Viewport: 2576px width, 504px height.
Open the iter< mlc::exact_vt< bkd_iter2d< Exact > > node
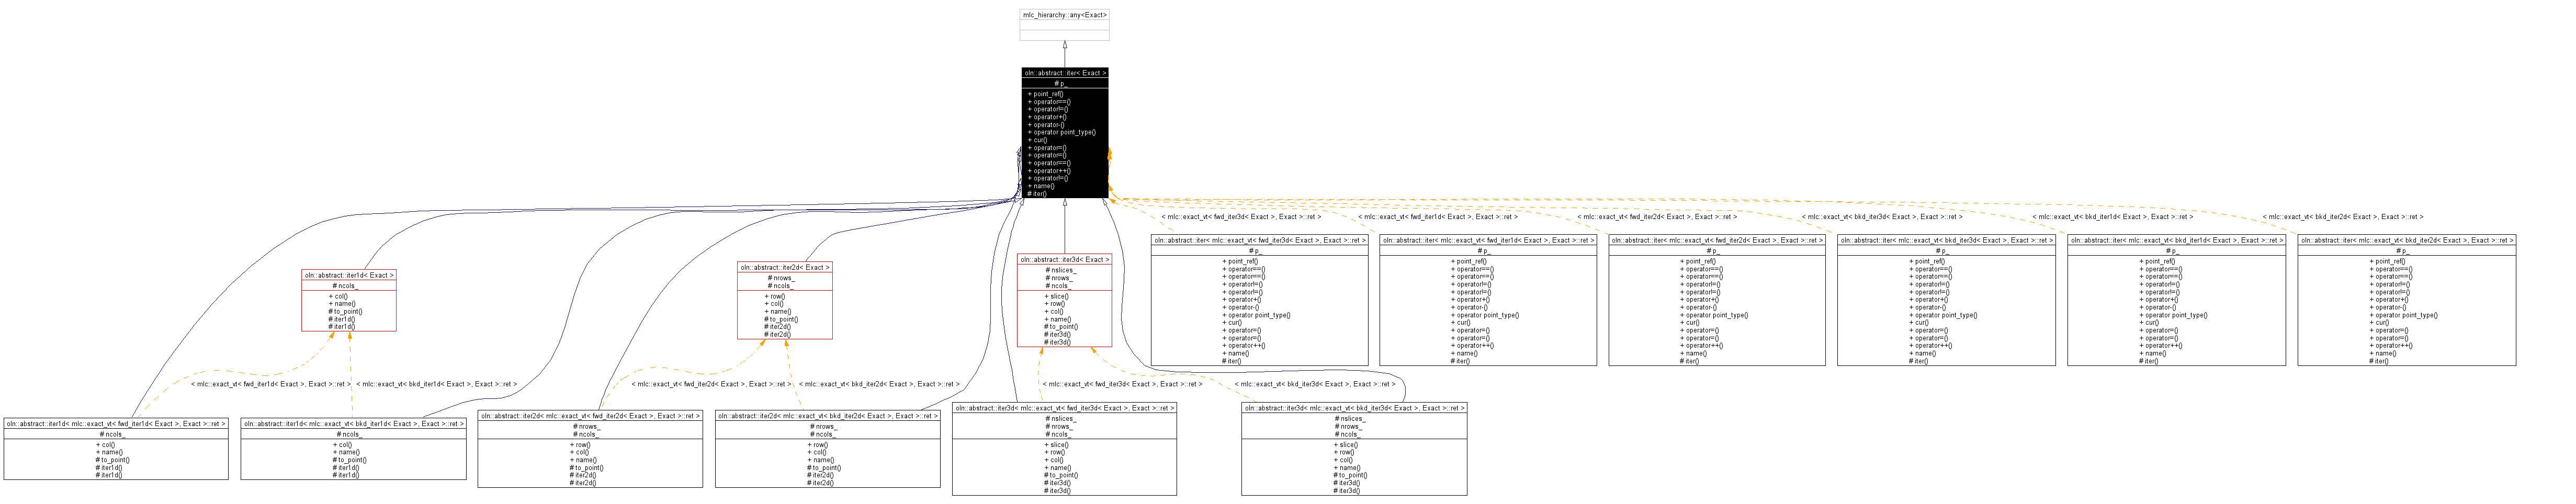(2407, 300)
